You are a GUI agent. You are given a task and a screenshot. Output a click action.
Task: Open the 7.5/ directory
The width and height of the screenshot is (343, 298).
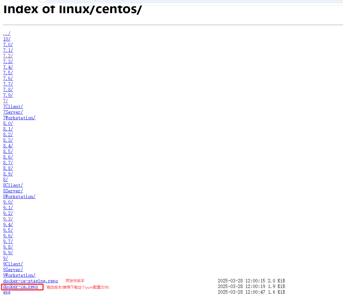pos(8,73)
